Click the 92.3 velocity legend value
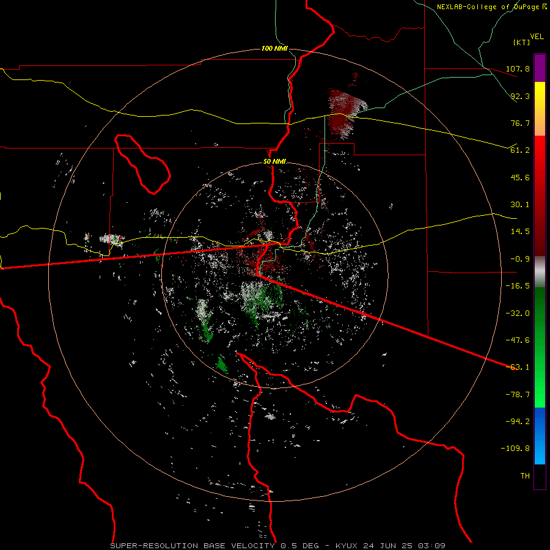 click(520, 96)
